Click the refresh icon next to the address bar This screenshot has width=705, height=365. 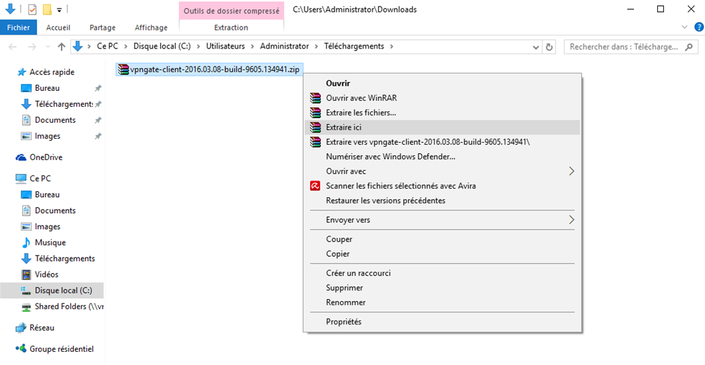click(549, 46)
